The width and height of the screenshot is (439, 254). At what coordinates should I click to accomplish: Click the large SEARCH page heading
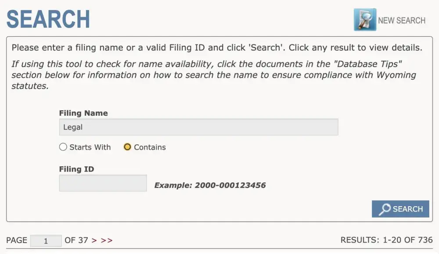pos(48,19)
